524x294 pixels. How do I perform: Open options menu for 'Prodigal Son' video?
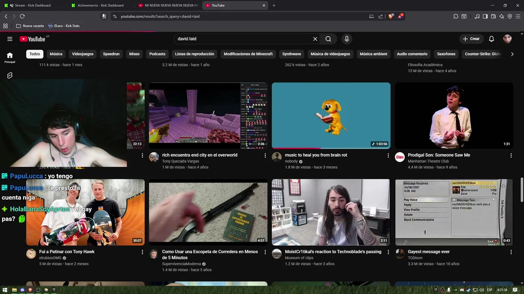point(511,156)
